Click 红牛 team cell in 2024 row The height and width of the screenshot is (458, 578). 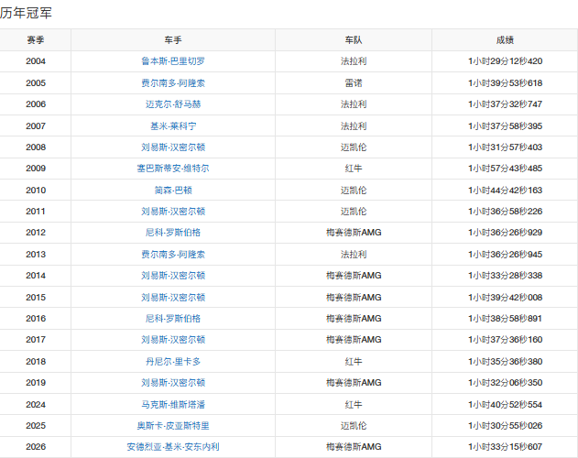pyautogui.click(x=354, y=405)
